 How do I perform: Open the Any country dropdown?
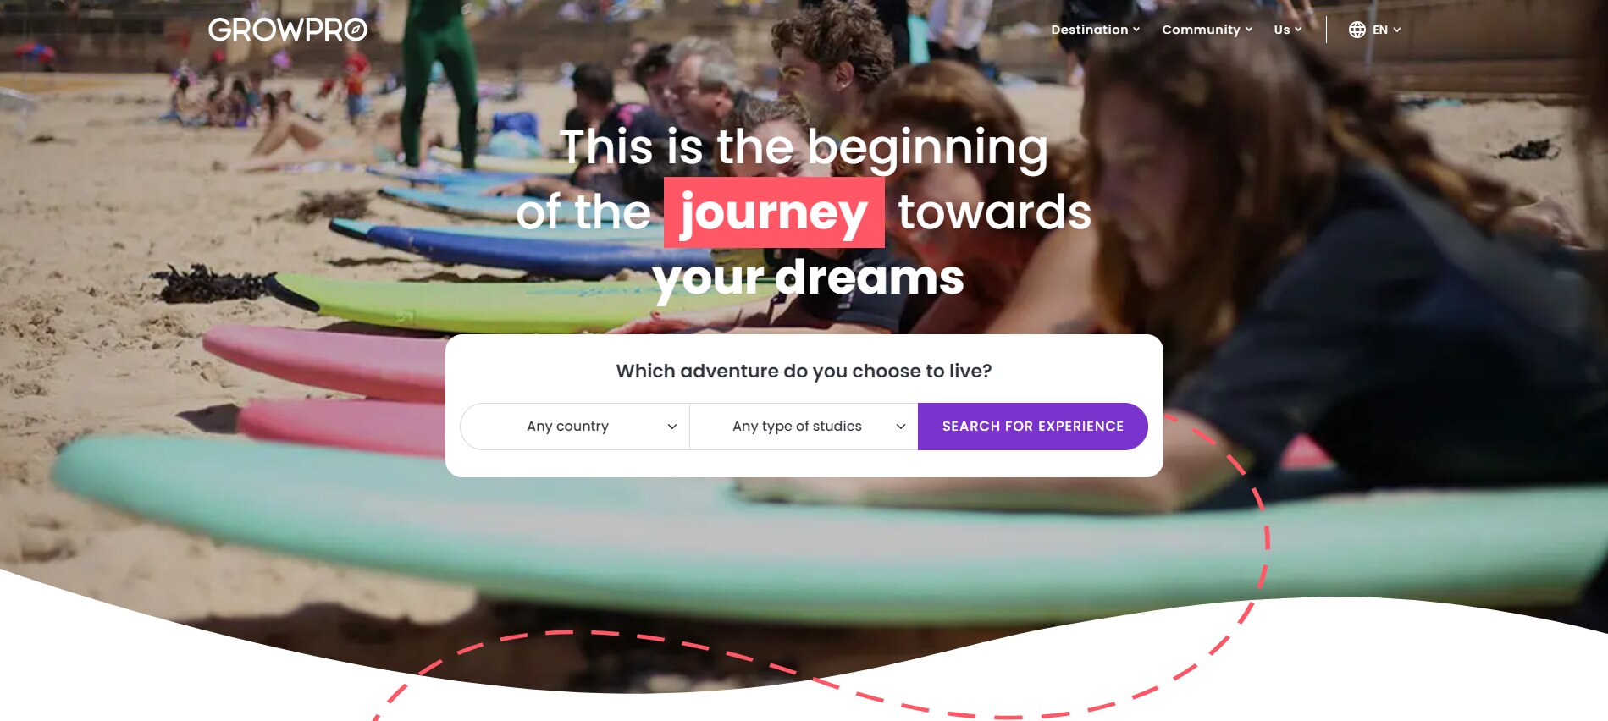tap(575, 427)
